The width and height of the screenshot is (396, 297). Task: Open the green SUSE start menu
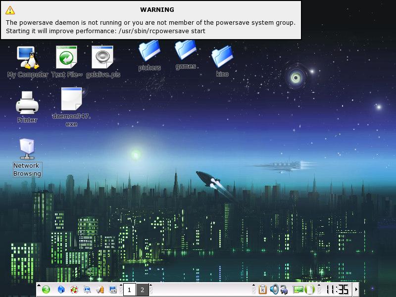46,290
